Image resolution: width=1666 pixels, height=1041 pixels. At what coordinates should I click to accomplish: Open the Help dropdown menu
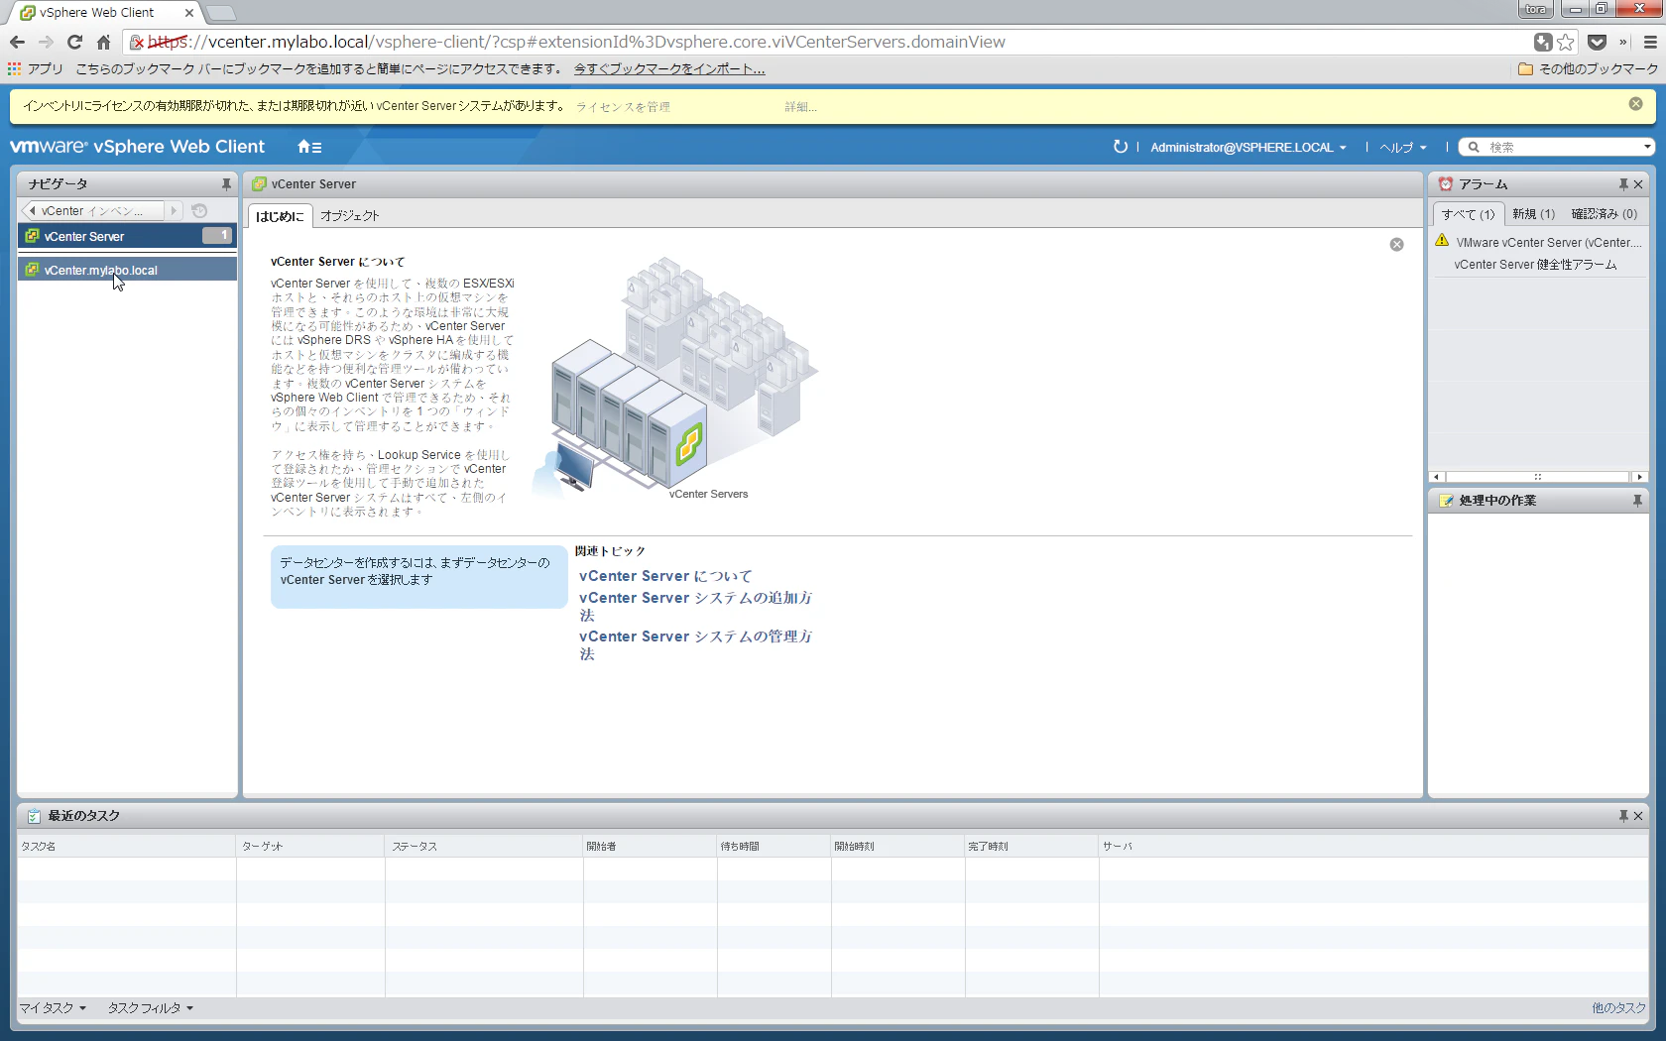[1403, 148]
